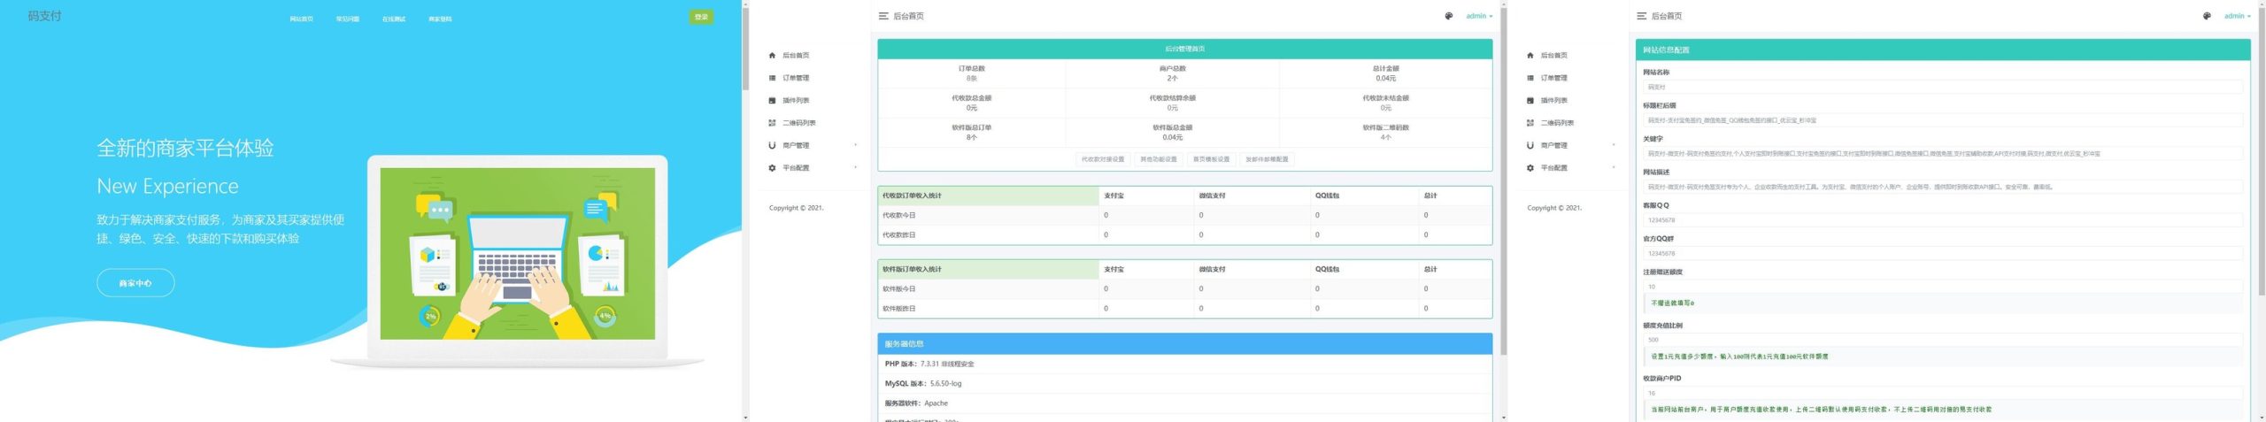Open 商家登陆 in the landing page navigation

(440, 19)
